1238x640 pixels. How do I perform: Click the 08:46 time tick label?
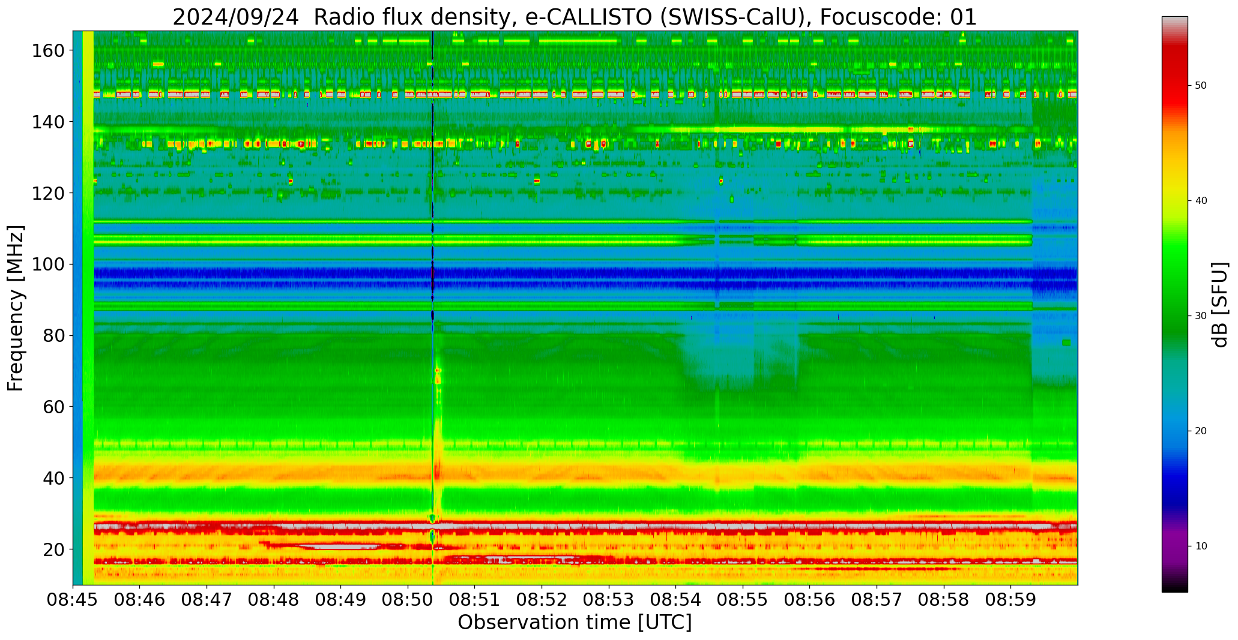click(140, 600)
